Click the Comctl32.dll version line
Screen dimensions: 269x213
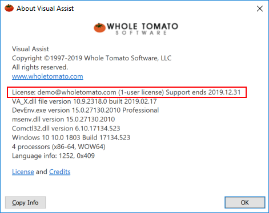click(66, 129)
